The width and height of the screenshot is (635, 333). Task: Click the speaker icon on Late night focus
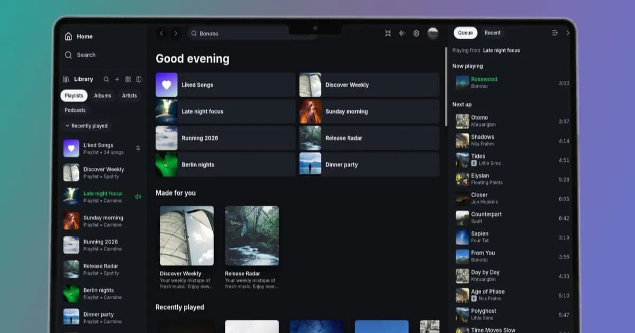tap(138, 197)
